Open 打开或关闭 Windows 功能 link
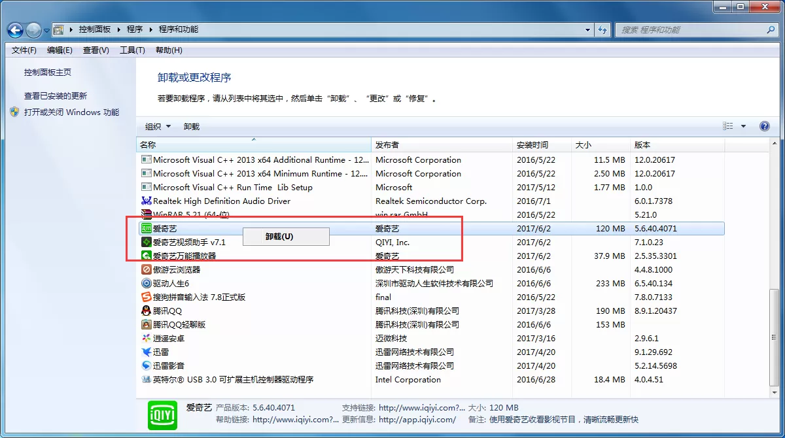This screenshot has height=438, width=785. (72, 112)
